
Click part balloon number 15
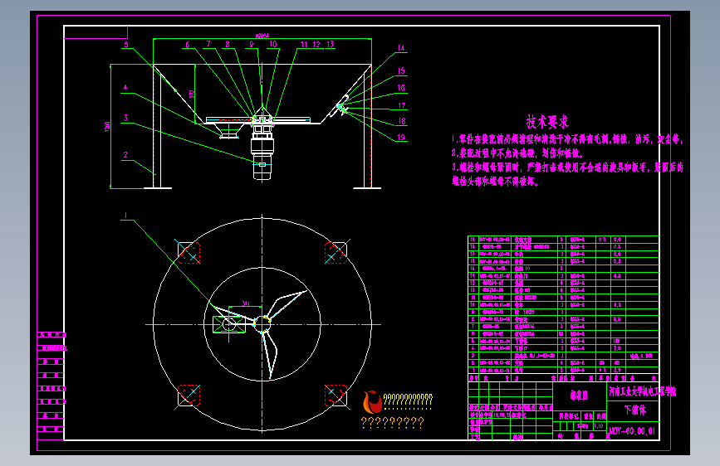(x=401, y=70)
